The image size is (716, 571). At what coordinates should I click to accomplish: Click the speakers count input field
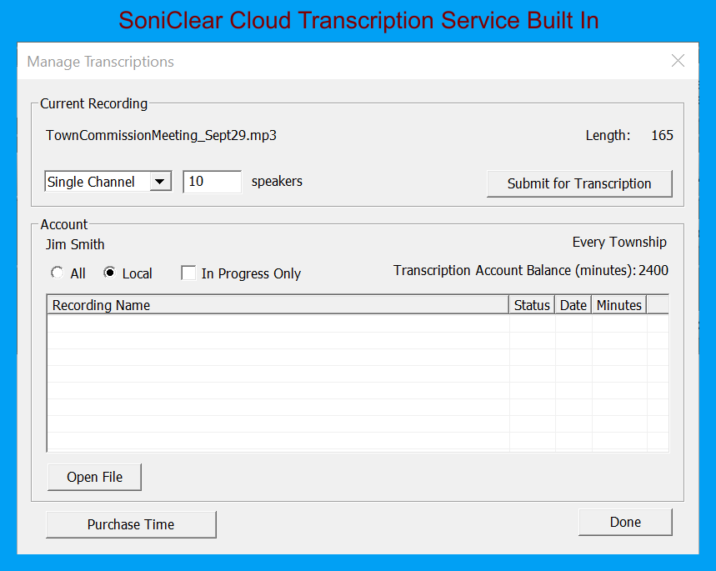click(212, 181)
